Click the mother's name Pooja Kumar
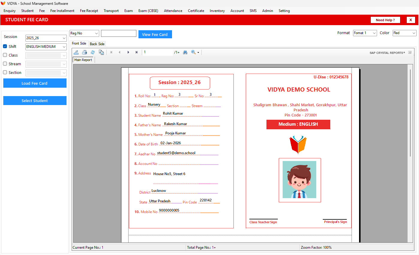The image size is (419, 255). pos(176,133)
